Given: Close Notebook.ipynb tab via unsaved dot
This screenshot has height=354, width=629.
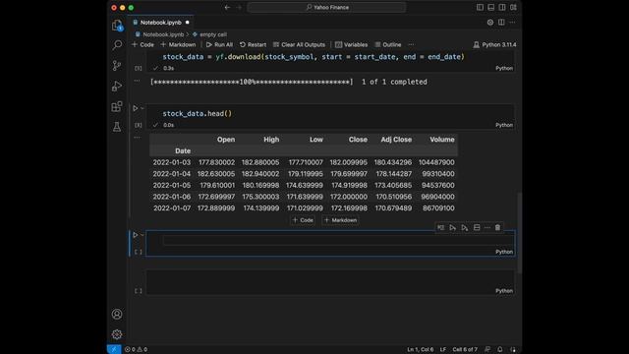Looking at the screenshot, I should point(188,23).
